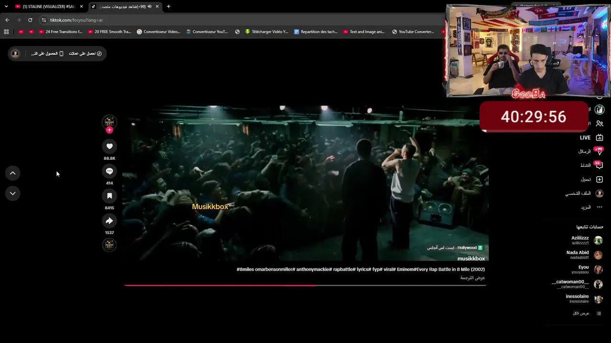Open the 20 FREE Smooth Tra... bookmark
This screenshot has width=611, height=343.
tap(110, 32)
